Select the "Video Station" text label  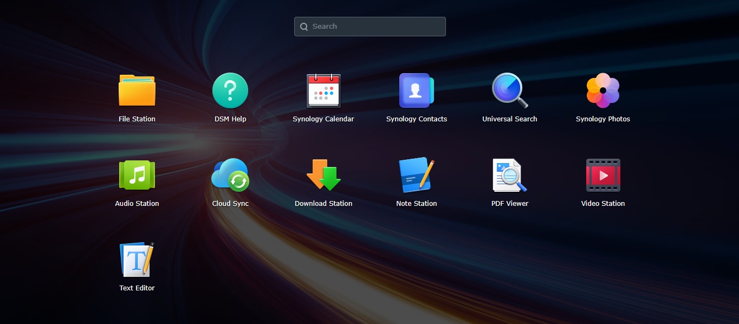tap(603, 204)
